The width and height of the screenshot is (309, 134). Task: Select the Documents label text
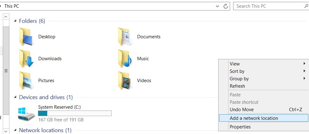pyautogui.click(x=149, y=37)
